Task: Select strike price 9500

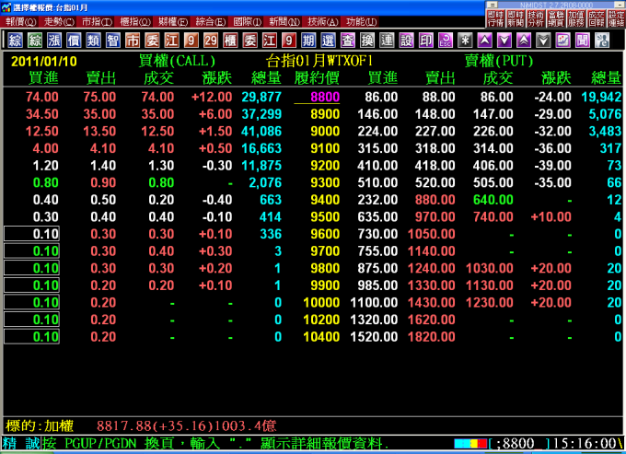Action: 325,216
